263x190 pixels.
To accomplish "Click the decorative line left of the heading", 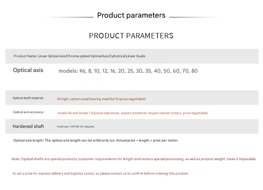I will pyautogui.click(x=68, y=17).
